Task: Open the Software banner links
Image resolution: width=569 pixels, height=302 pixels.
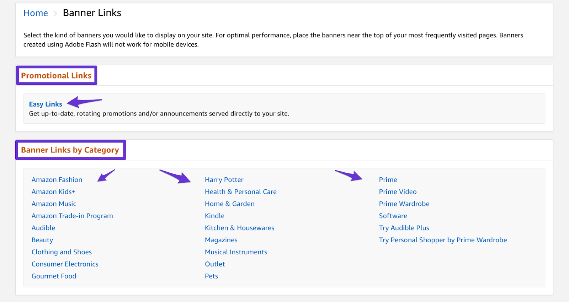Action: (x=393, y=216)
